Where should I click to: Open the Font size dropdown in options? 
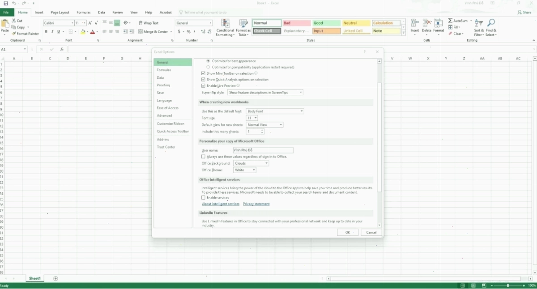pos(252,118)
